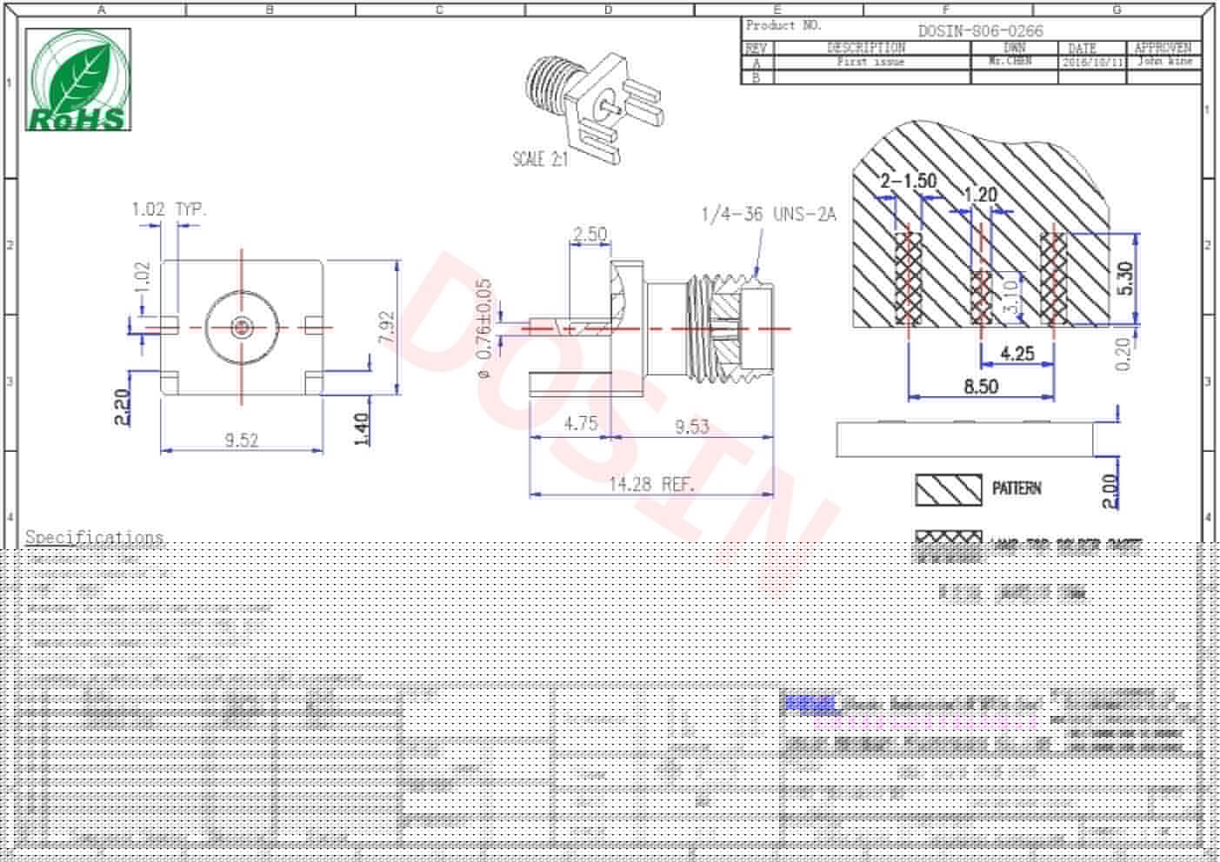Click the column marker C in the top border
Image resolution: width=1220 pixels, height=862 pixels.
(439, 10)
